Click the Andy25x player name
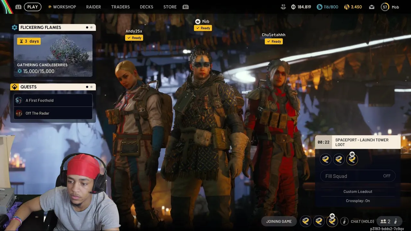The width and height of the screenshot is (411, 231). pos(134,31)
